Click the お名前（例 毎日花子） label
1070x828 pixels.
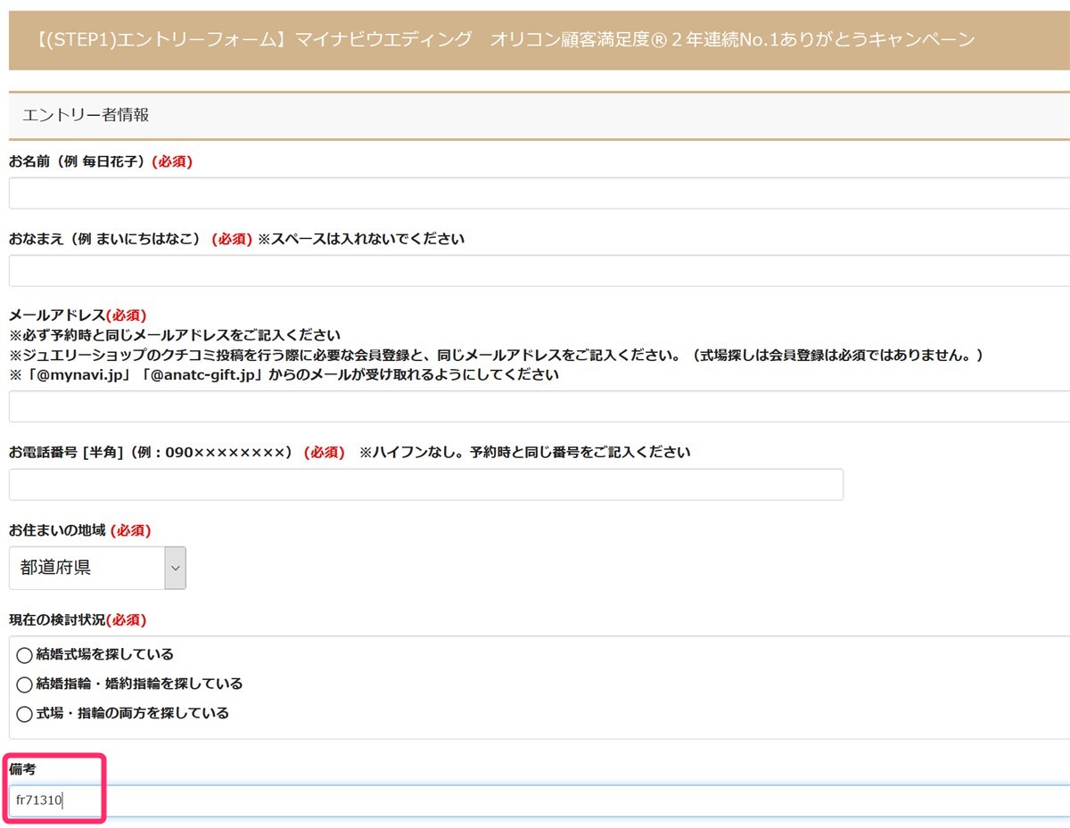[x=77, y=161]
